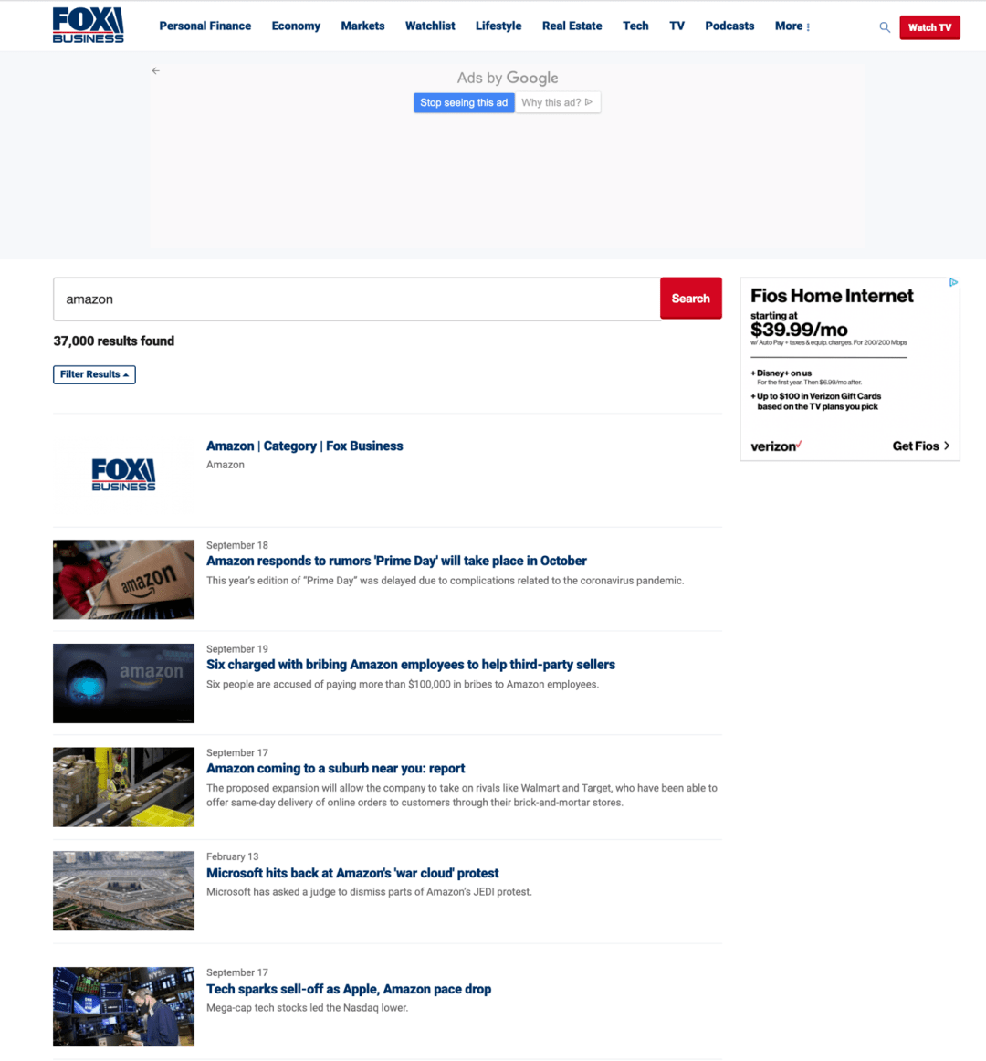986x1061 pixels.
Task: Expand the More navigation menu
Action: click(x=792, y=26)
